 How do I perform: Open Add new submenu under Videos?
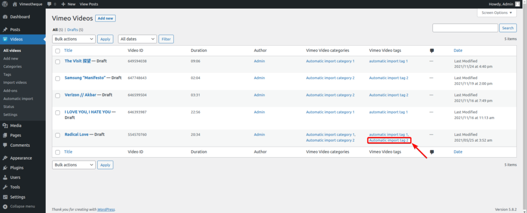tap(11, 59)
